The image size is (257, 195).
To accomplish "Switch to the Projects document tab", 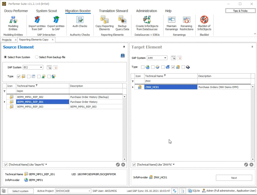I will [7, 40].
